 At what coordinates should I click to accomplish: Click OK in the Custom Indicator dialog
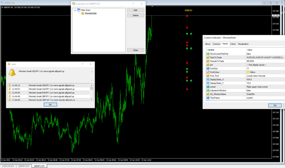pyautogui.click(x=275, y=105)
